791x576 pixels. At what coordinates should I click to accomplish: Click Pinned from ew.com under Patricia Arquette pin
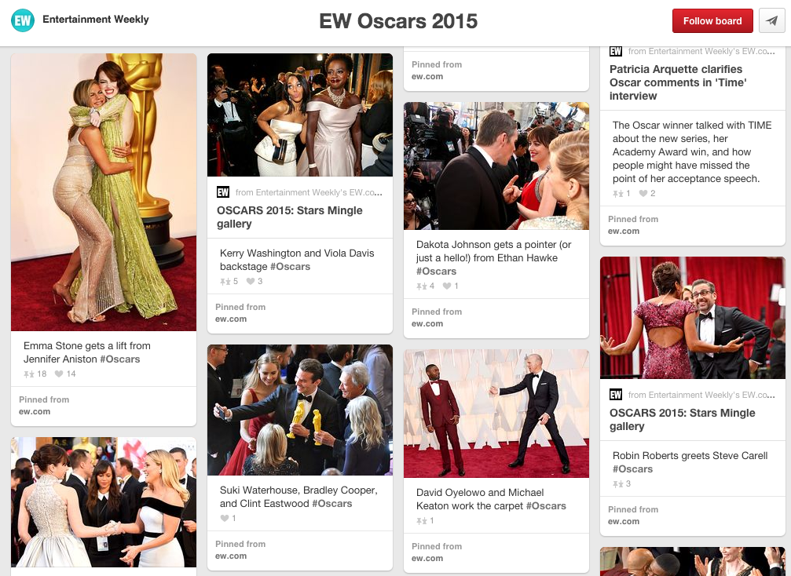coord(633,224)
